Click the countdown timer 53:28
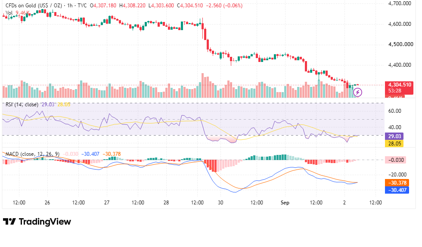Screen dimensions: 422x247 [x=394, y=91]
